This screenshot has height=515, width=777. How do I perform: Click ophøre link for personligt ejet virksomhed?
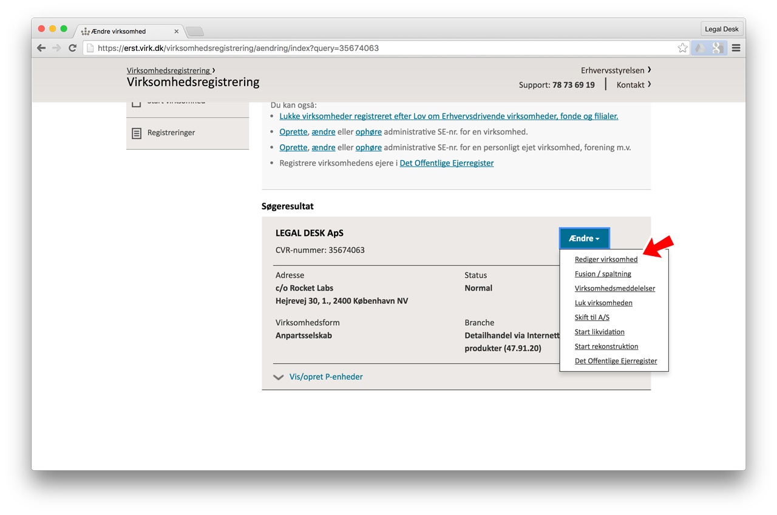(368, 147)
